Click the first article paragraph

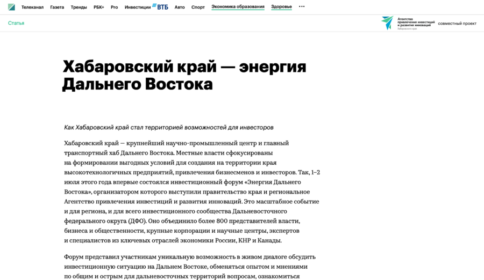click(x=191, y=191)
